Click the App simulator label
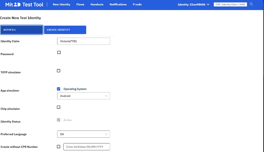This screenshot has width=264, height=152. coord(10,91)
